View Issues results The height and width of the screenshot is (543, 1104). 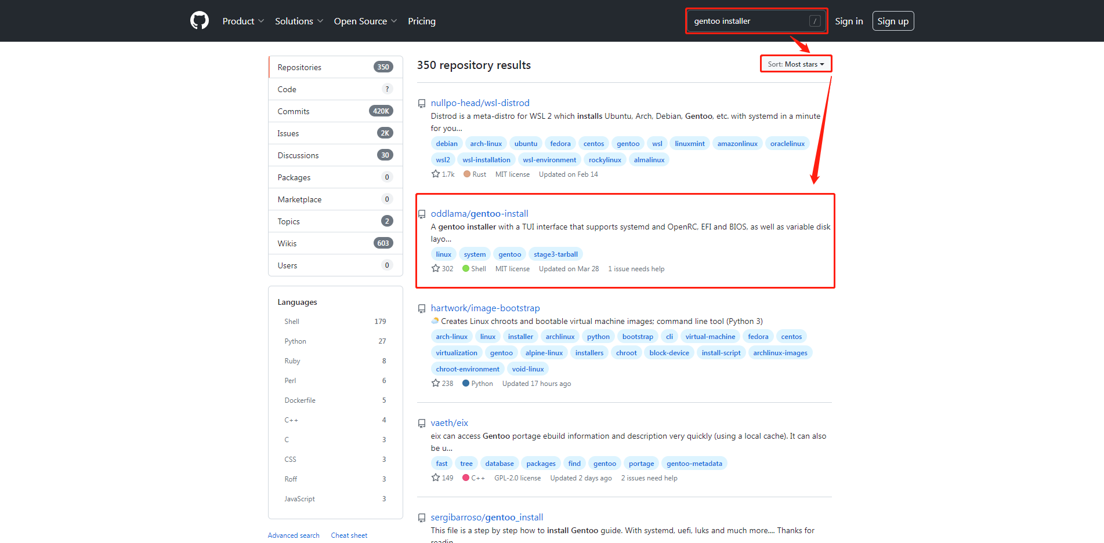(335, 133)
